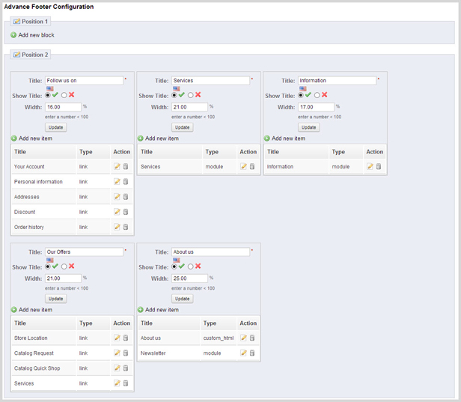Screen dimensions: 461x402
Task: Click the Title field containing Services
Action: 210,81
